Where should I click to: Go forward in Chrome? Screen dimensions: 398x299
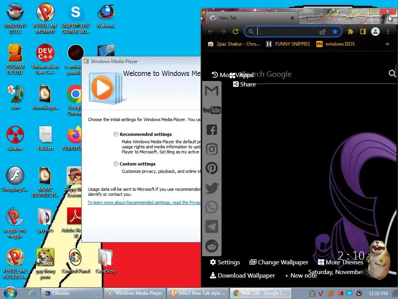tap(223, 32)
